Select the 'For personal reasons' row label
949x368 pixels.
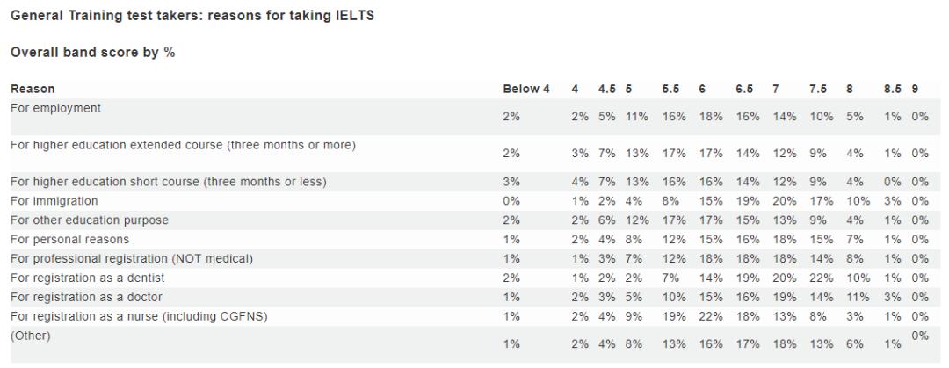coord(69,239)
